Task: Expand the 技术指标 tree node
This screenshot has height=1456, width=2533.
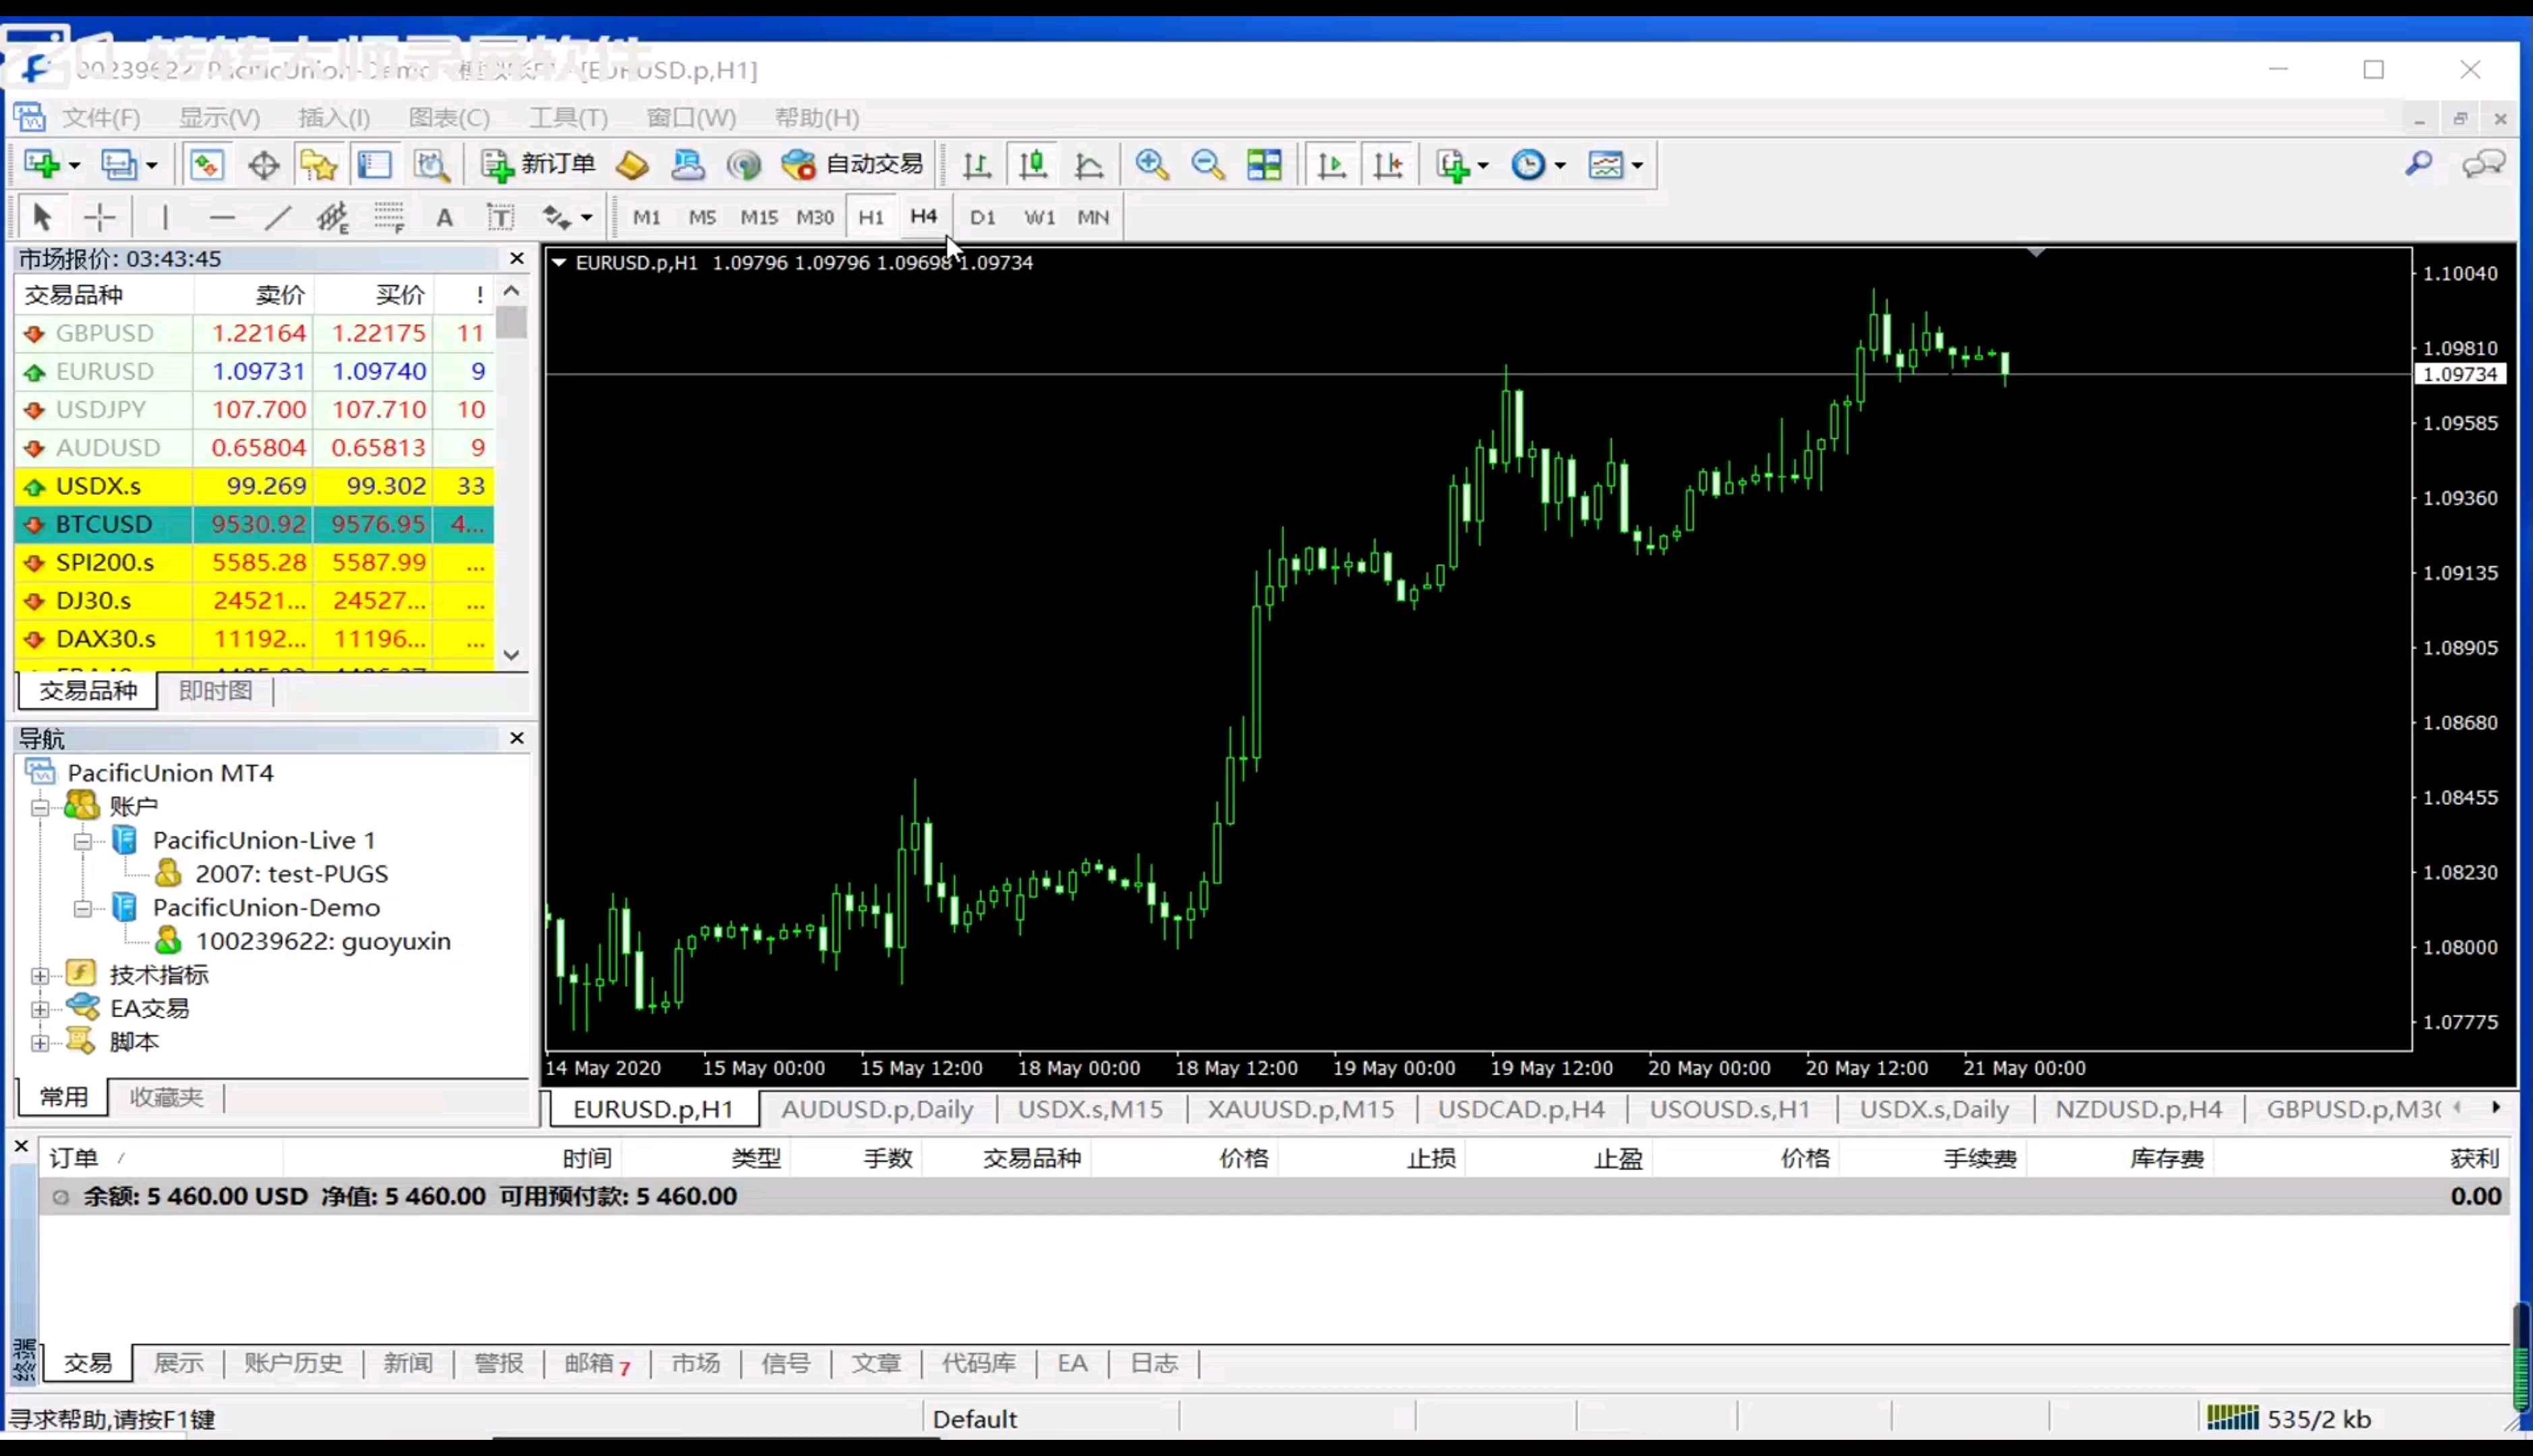Action: coord(40,975)
